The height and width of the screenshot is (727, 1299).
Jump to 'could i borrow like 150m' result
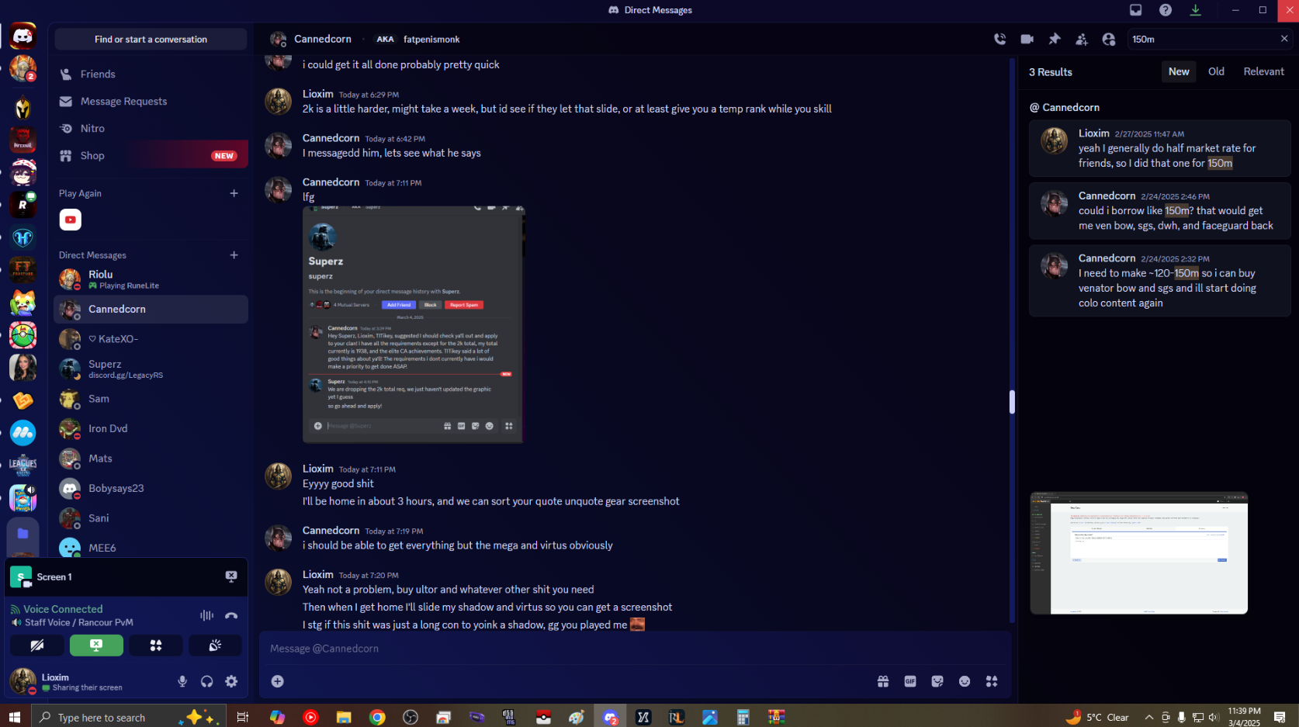pos(1160,211)
